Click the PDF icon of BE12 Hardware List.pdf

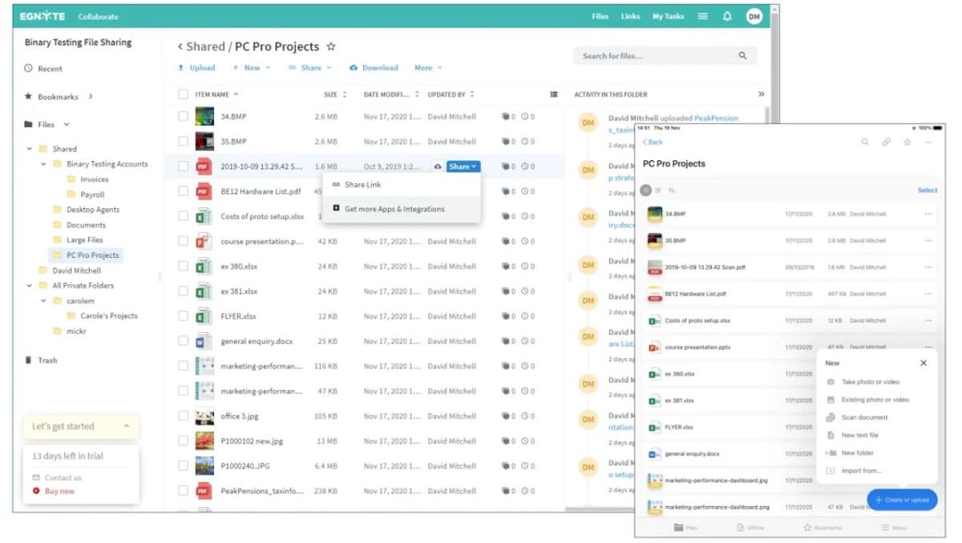tap(204, 191)
